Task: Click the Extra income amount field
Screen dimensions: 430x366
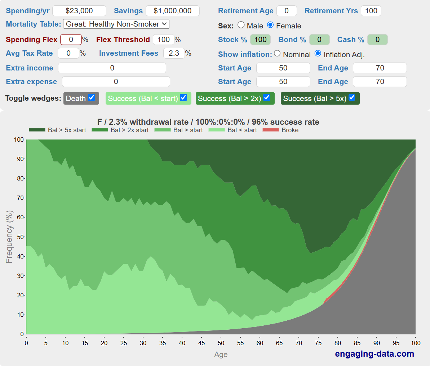Action: (x=112, y=68)
